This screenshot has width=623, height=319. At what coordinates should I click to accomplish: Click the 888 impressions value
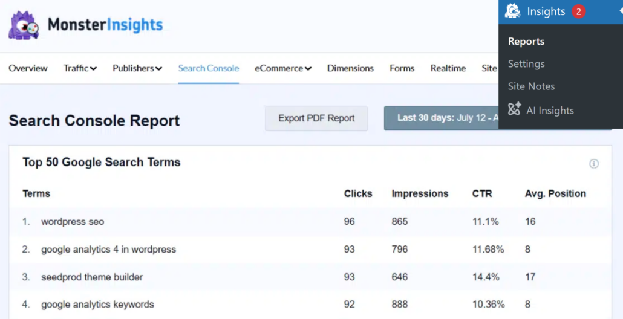400,304
